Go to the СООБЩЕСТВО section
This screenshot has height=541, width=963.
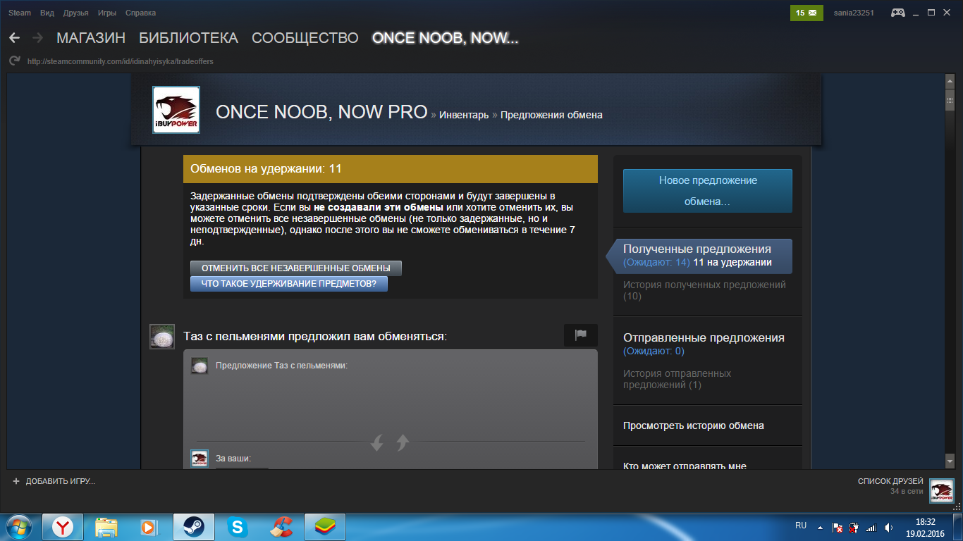pos(305,38)
